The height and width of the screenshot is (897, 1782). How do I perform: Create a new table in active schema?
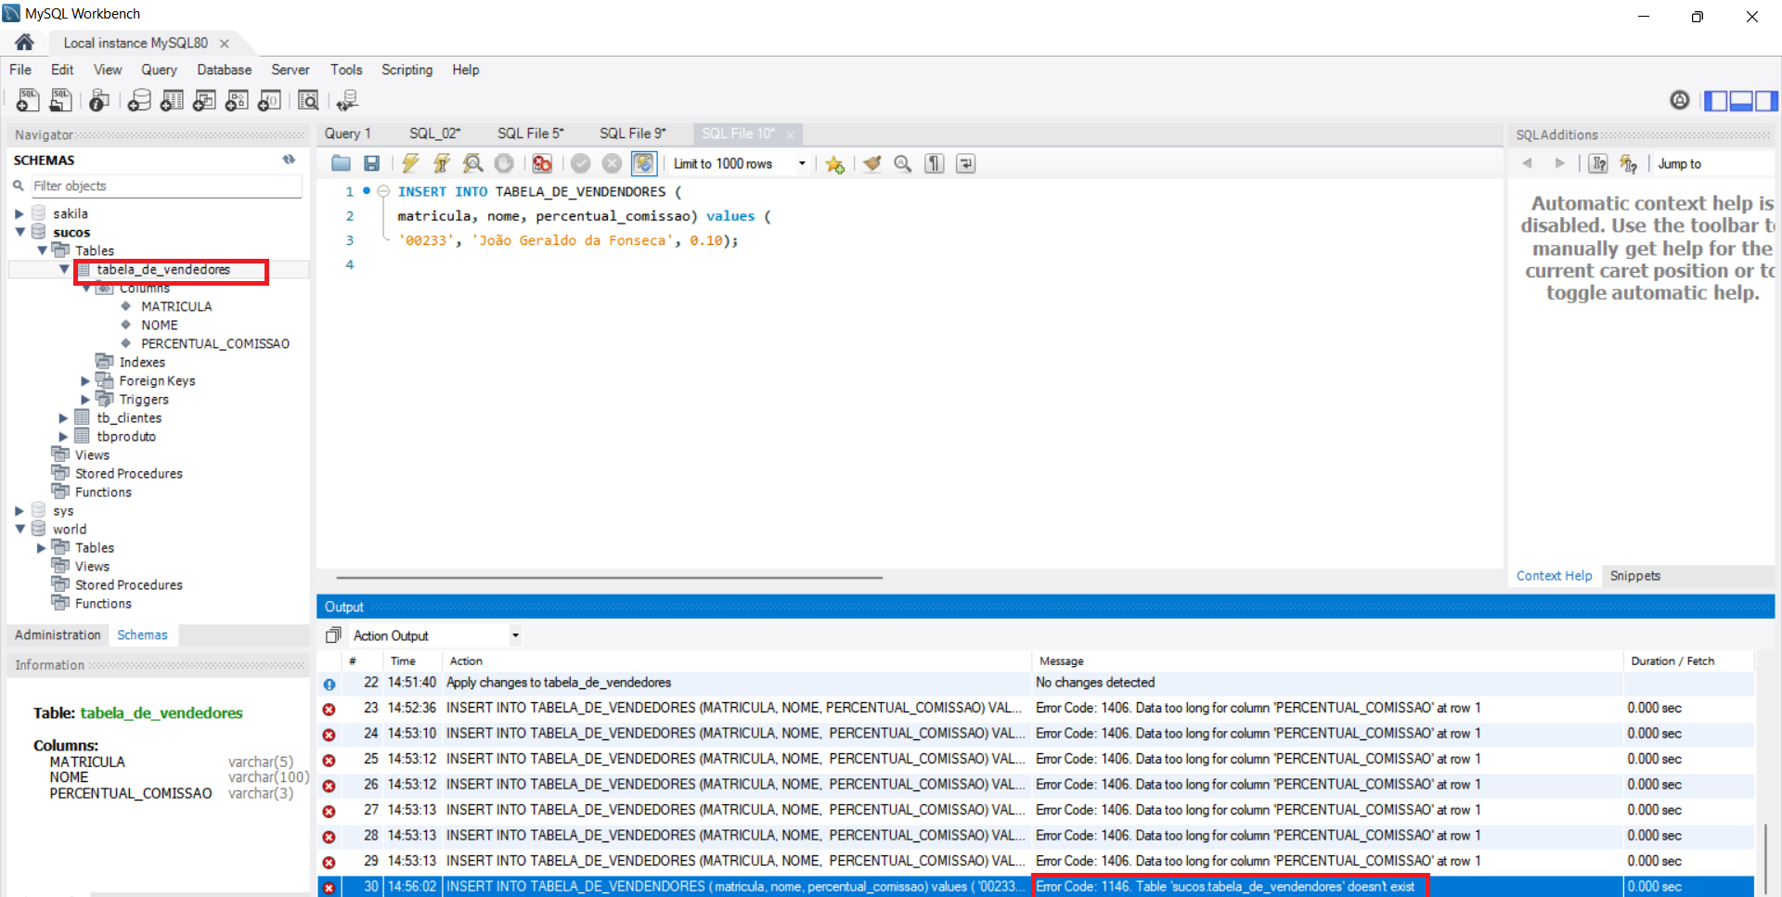[172, 100]
